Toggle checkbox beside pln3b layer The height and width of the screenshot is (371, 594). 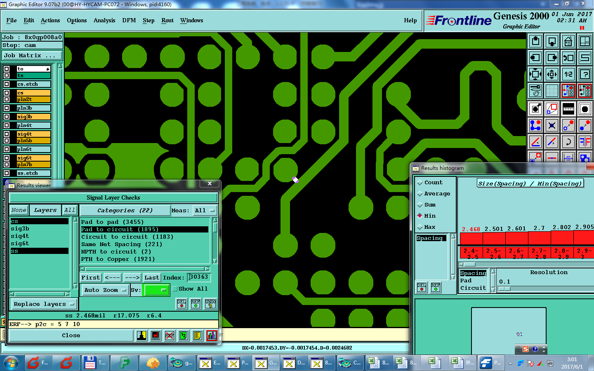point(7,108)
